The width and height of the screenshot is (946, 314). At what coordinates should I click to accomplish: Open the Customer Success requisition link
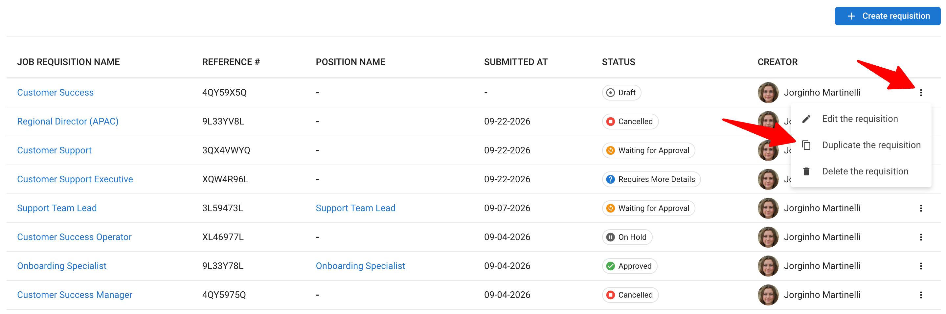tap(56, 93)
